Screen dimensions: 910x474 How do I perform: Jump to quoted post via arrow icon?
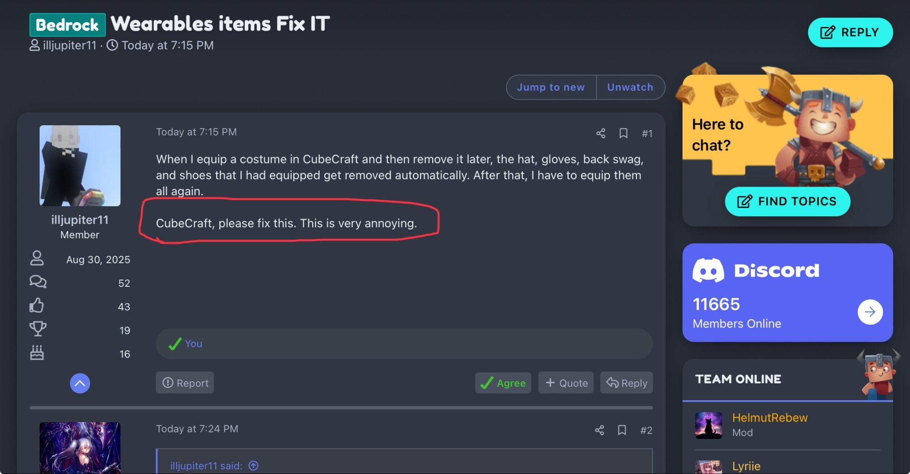[253, 465]
